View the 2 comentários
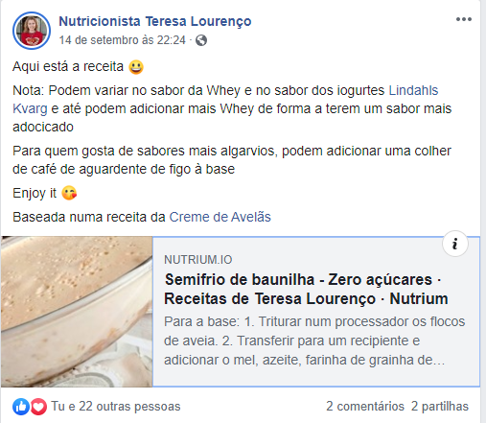Screen dimensions: 486x423 pyautogui.click(x=365, y=407)
